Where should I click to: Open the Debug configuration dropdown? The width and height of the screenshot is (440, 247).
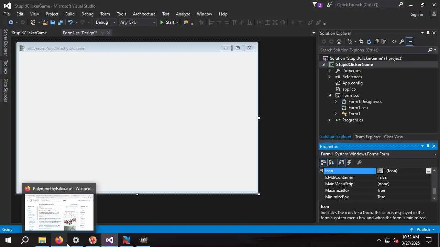(x=106, y=22)
